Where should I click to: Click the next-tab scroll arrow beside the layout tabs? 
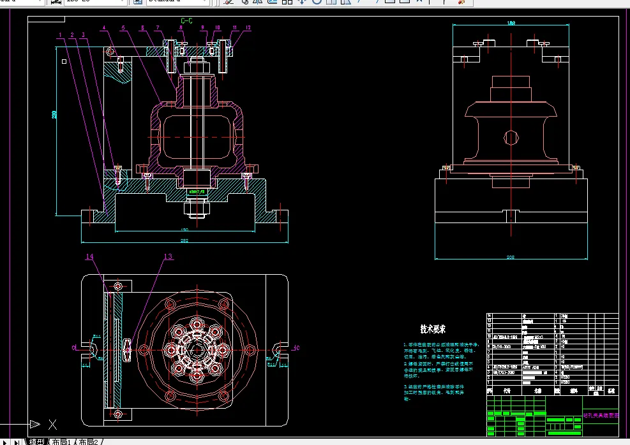point(5,442)
